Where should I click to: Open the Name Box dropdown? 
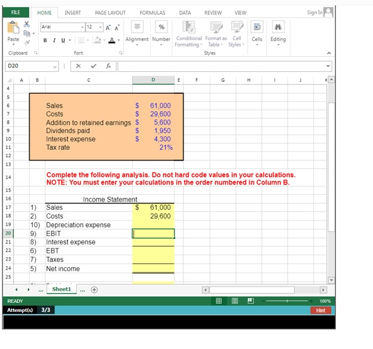[55, 66]
